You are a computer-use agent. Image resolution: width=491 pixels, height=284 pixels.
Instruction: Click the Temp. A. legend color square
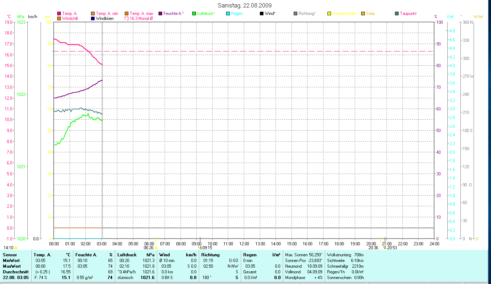pyautogui.click(x=59, y=13)
